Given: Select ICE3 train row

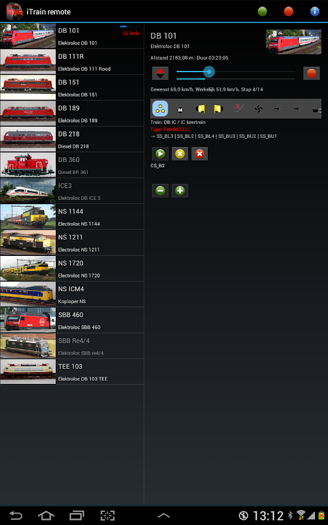Looking at the screenshot, I should (72, 191).
